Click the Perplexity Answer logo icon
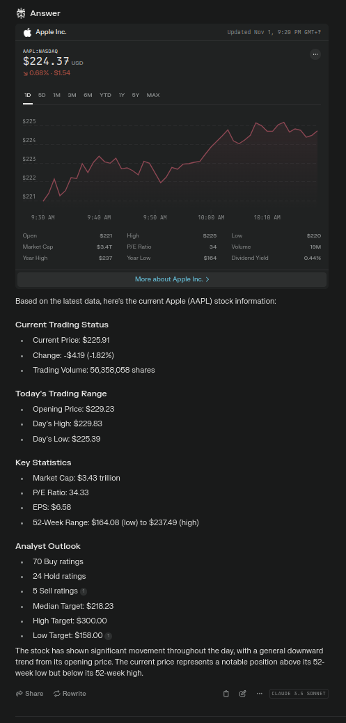 [x=20, y=13]
